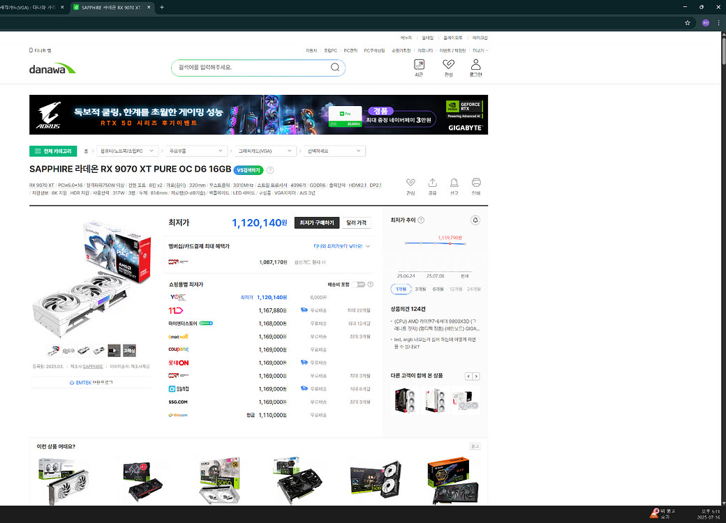The image size is (726, 523).
Task: Click the SSG.COM shop logo
Action: (x=178, y=402)
